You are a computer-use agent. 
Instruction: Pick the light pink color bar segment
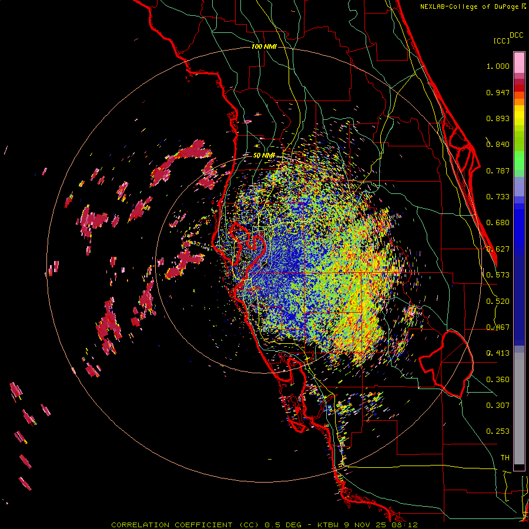coord(519,63)
